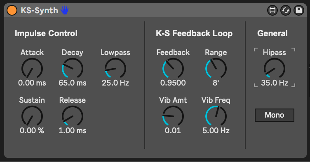Click the Vib Freq knob
Image resolution: width=310 pixels, height=162 pixels.
(216, 116)
